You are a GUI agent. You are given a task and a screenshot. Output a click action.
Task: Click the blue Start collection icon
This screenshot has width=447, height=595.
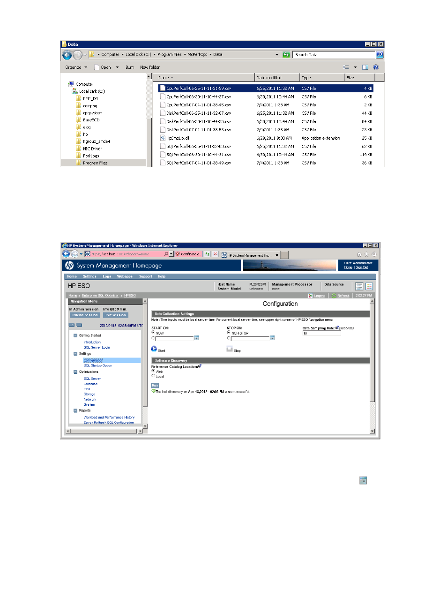[154, 349]
